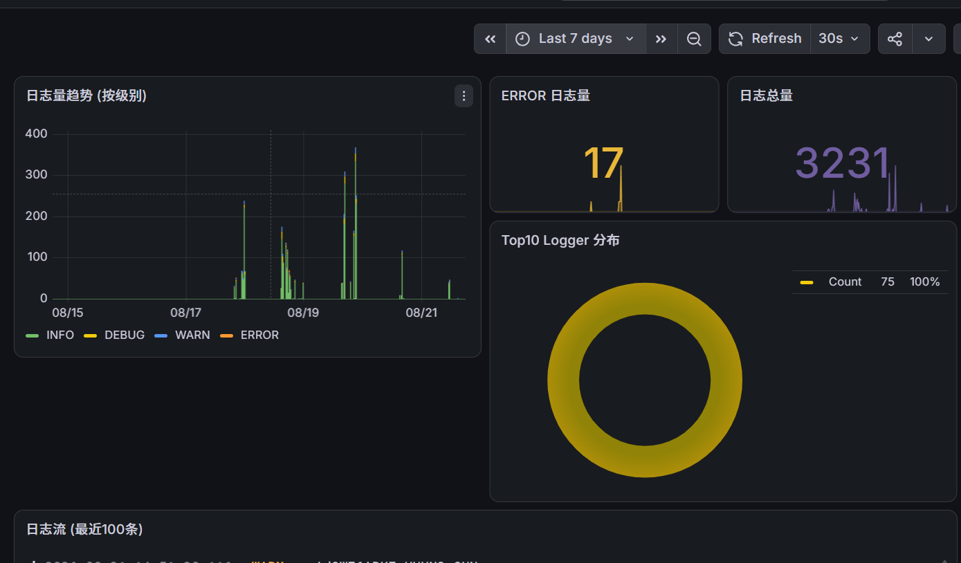Image resolution: width=961 pixels, height=563 pixels.
Task: Click the 75 value in pie legend
Action: [x=888, y=281]
